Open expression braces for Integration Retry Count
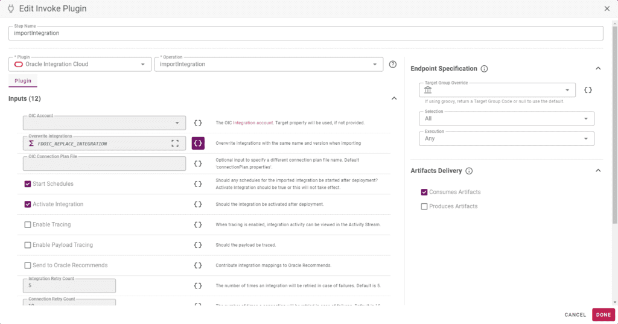618x324 pixels. pyautogui.click(x=198, y=286)
